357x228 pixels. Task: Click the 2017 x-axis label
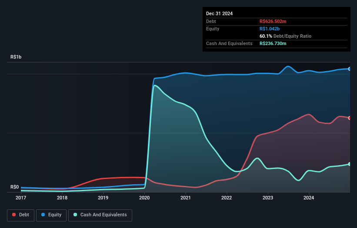click(21, 198)
